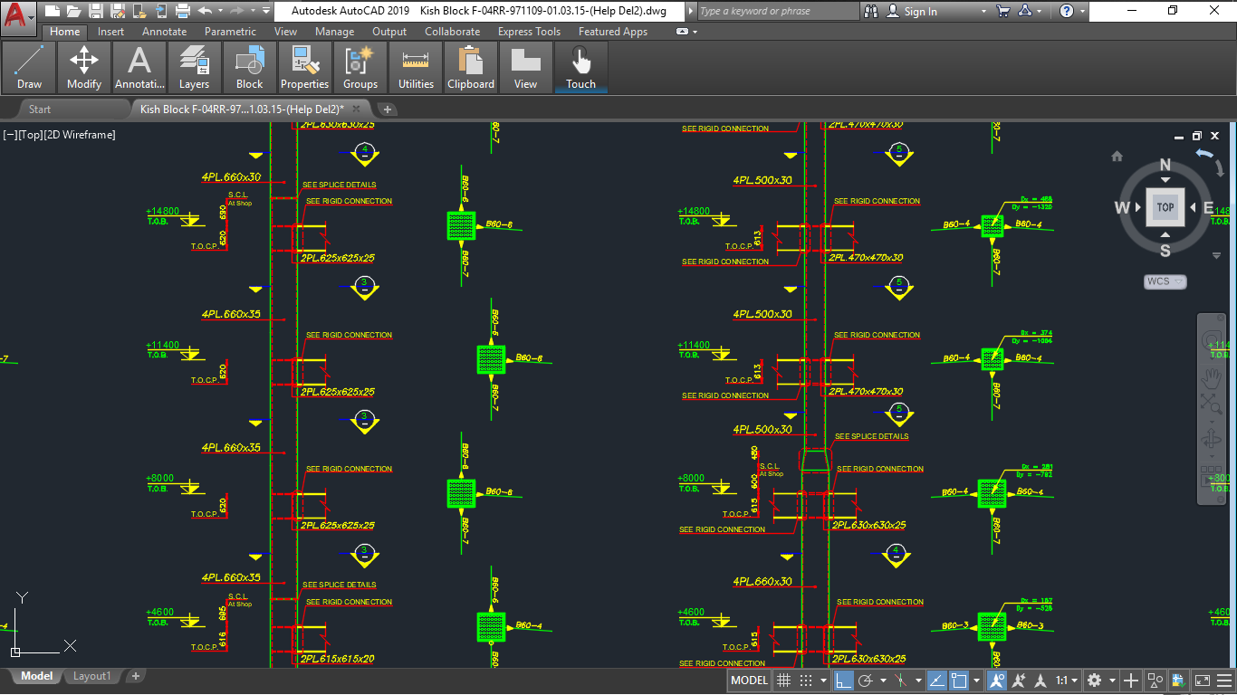
Task: Switch to the Layout1 tab
Action: pos(91,676)
